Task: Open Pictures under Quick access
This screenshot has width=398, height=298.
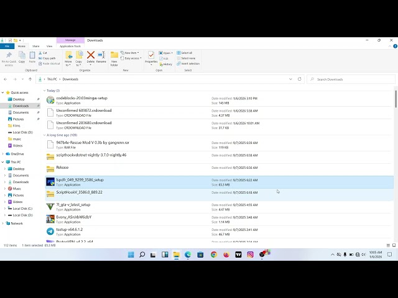Action: pos(18,119)
